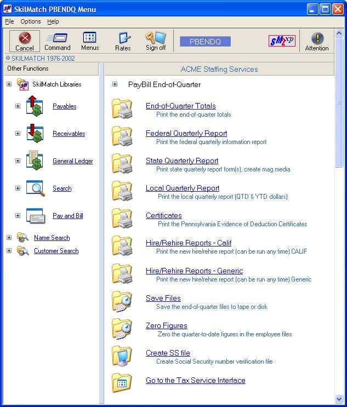
Task: Open the Create SS file link
Action: pos(168,353)
